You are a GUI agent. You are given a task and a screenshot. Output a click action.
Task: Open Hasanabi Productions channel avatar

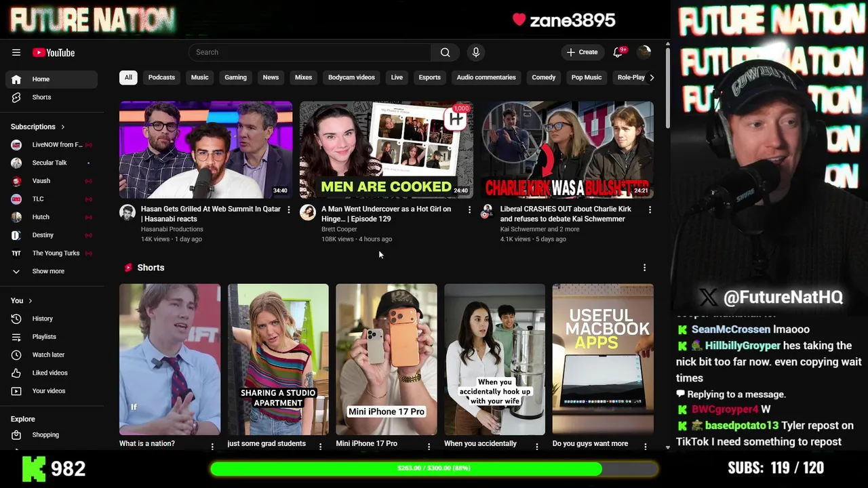click(x=127, y=213)
